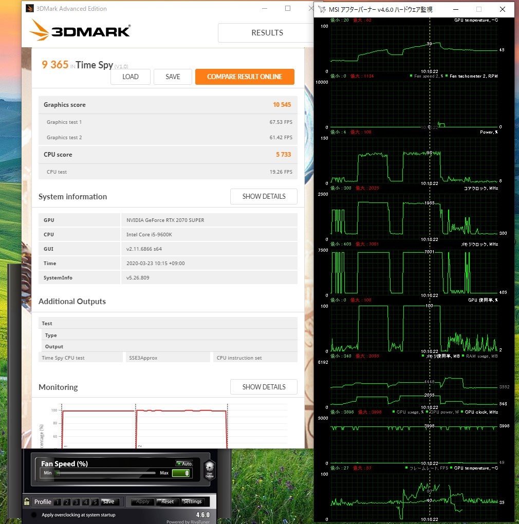The width and height of the screenshot is (519, 524).
Task: Open Afterburner Settings
Action: [x=192, y=501]
